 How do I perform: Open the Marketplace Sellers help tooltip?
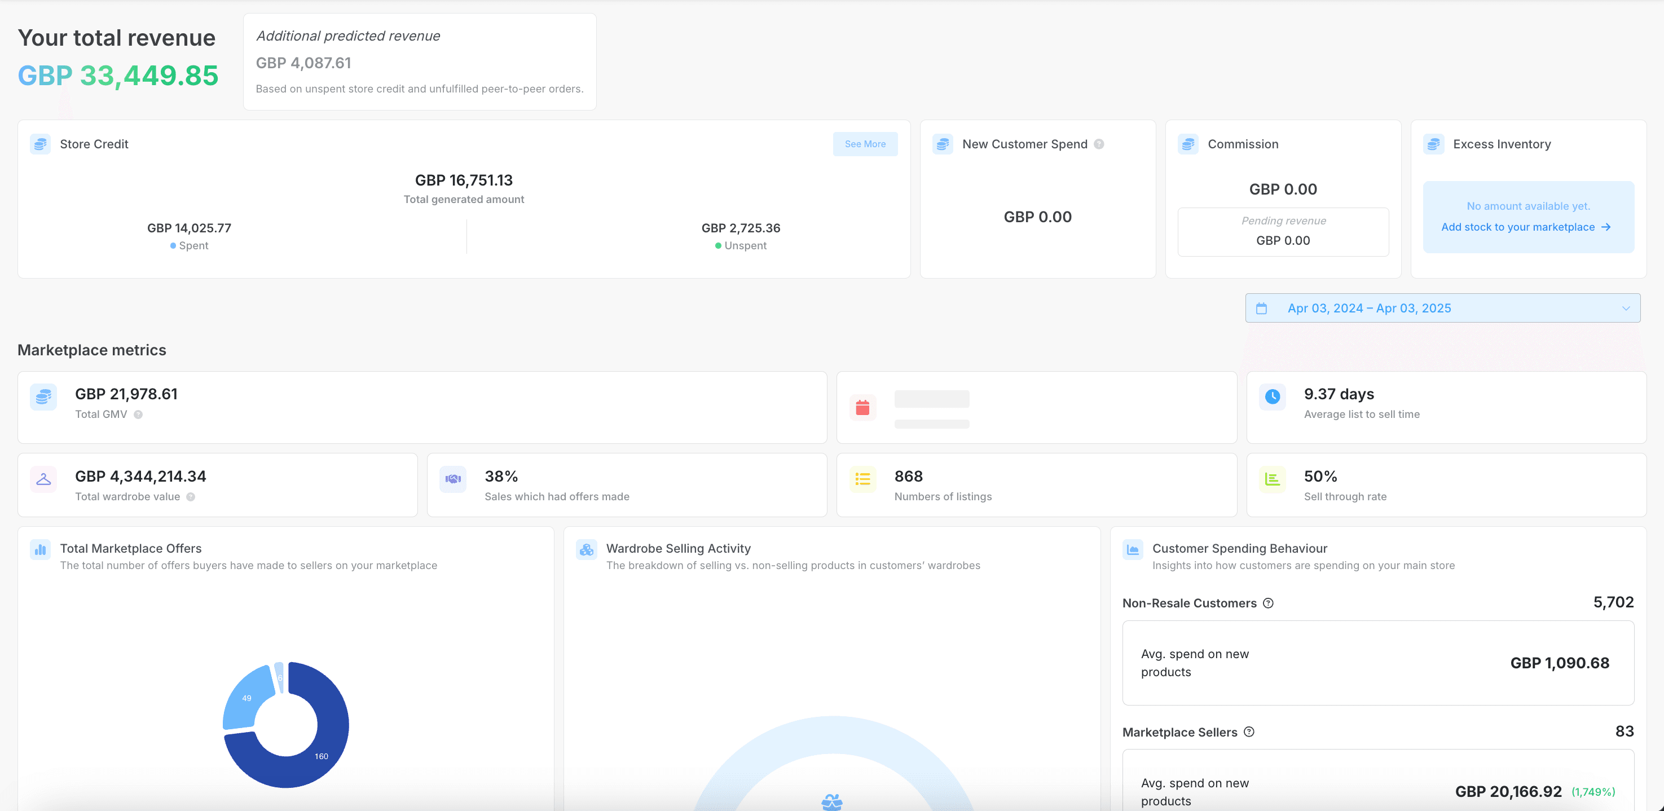point(1249,732)
